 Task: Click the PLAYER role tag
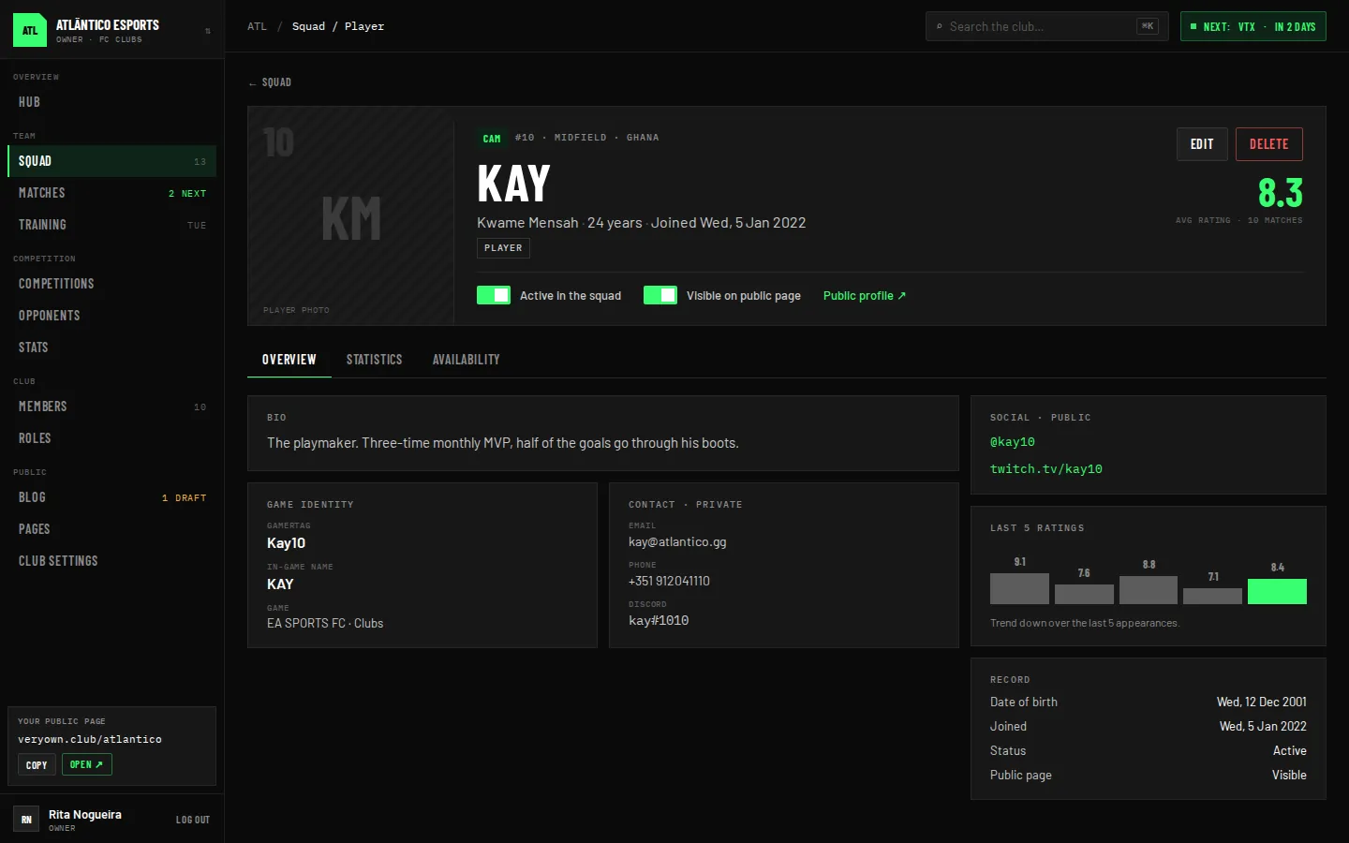(503, 248)
